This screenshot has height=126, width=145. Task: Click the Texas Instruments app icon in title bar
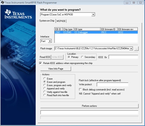point(2,2)
